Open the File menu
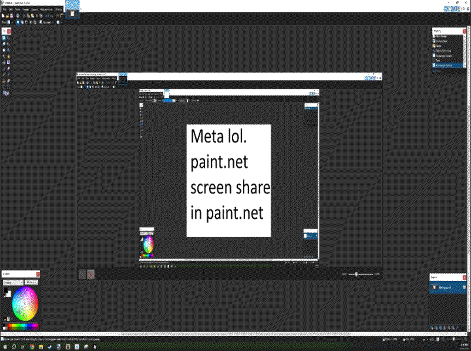This screenshot has width=471, height=351. click(x=5, y=9)
